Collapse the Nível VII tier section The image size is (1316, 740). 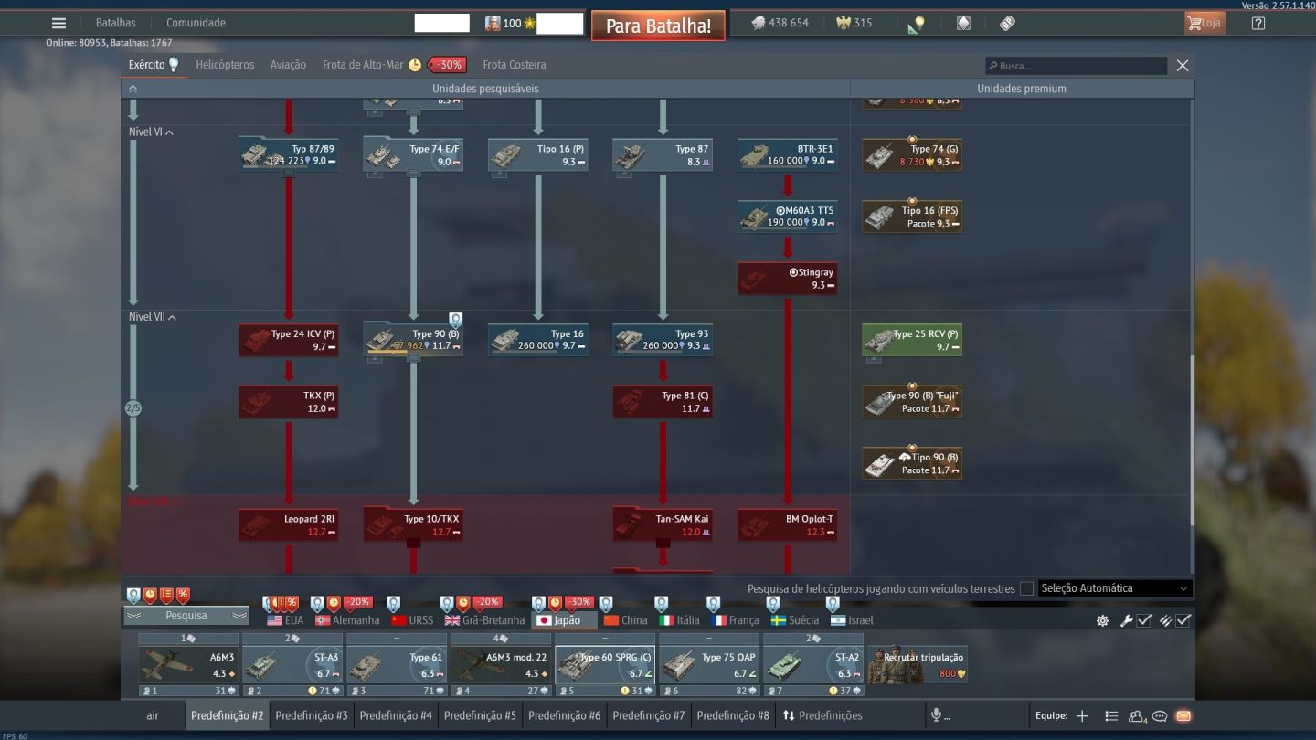(x=154, y=317)
